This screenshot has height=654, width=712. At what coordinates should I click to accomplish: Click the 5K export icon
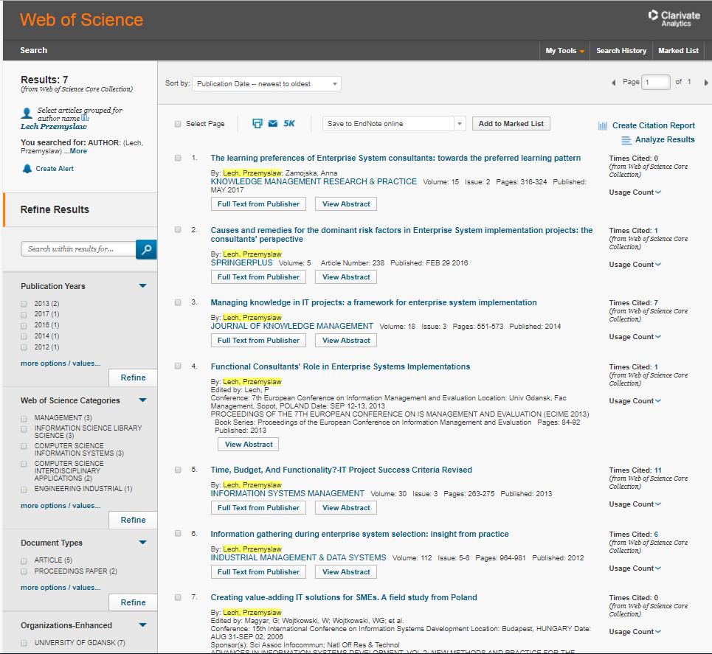tap(289, 123)
